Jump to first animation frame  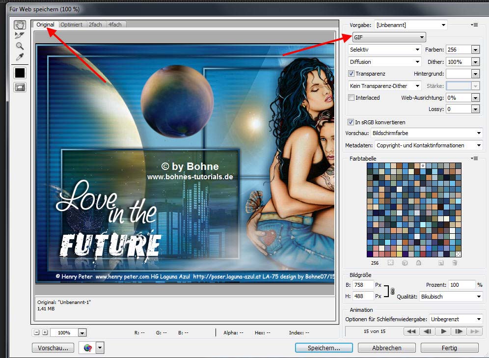(x=411, y=331)
